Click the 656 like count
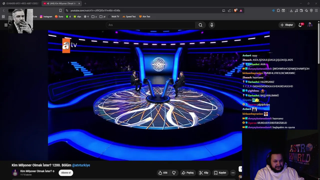This screenshot has height=180, width=320. (165, 173)
